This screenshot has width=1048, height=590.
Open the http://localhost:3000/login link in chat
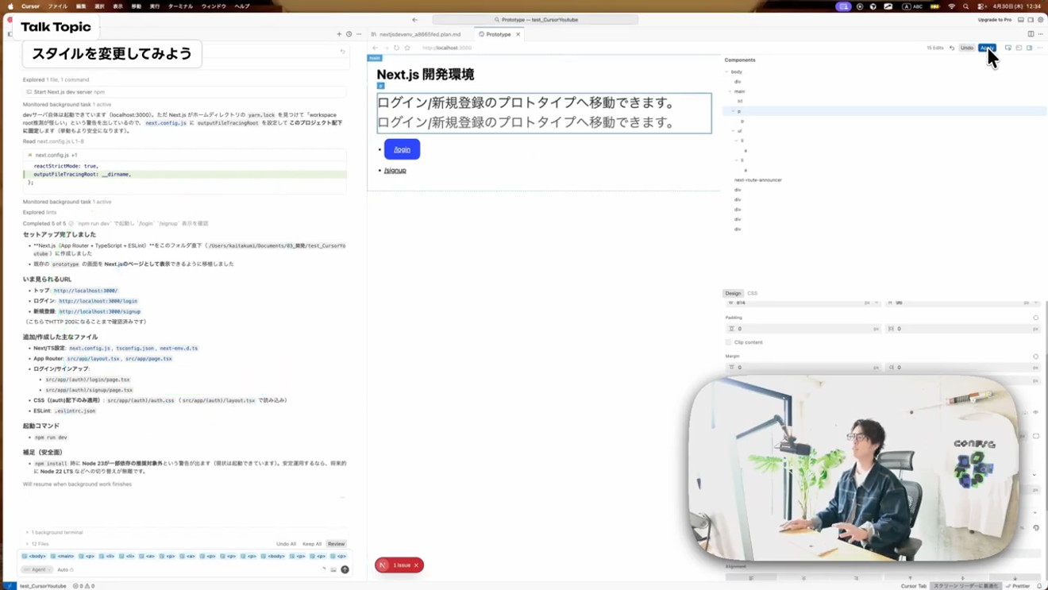coord(98,301)
